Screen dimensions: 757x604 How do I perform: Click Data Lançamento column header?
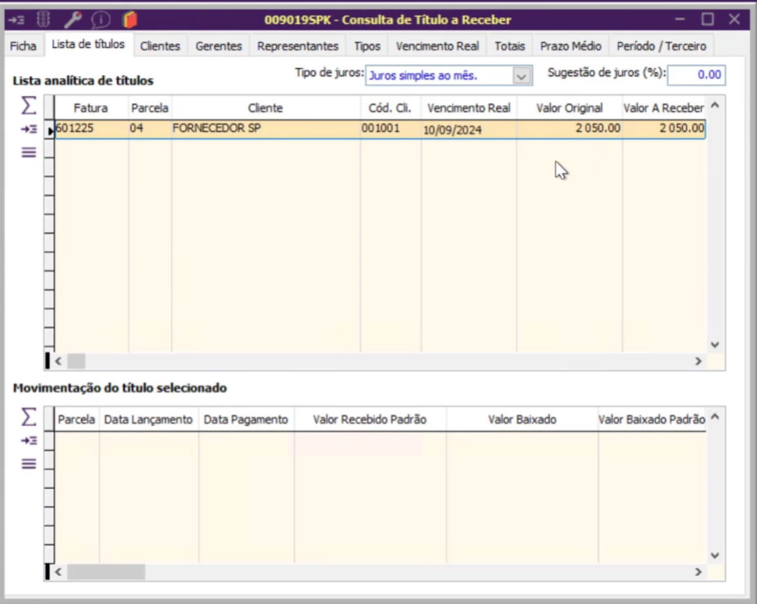pyautogui.click(x=148, y=420)
